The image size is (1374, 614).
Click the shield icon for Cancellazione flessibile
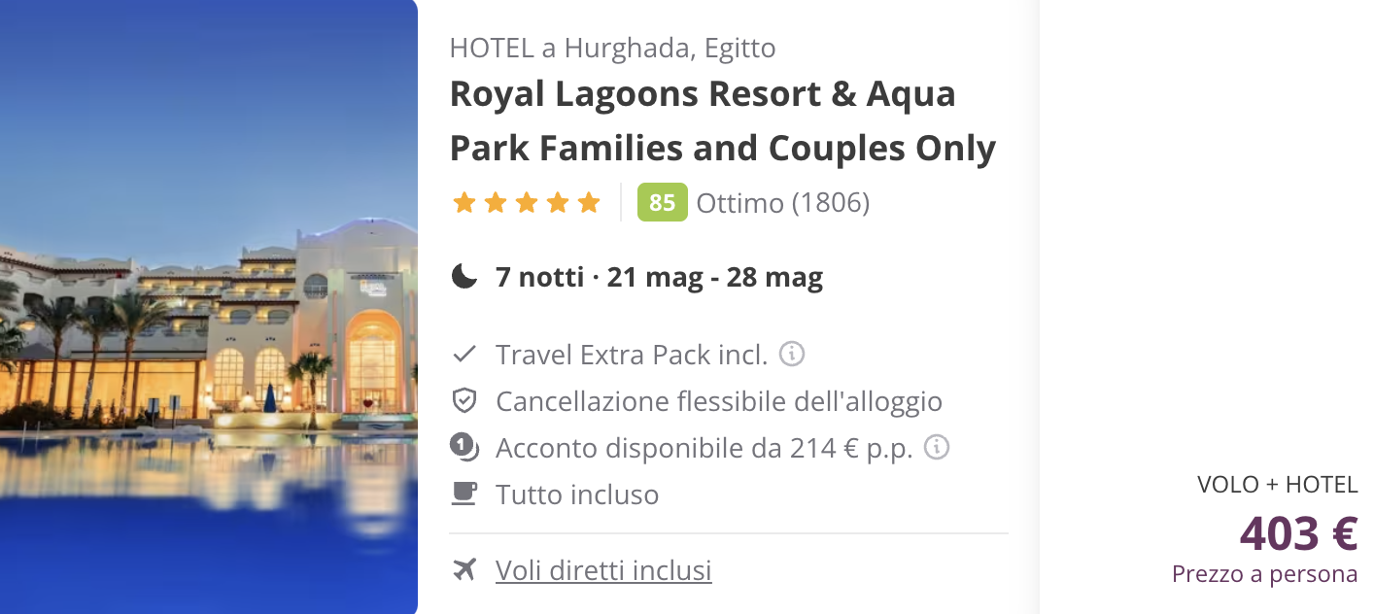(x=464, y=401)
